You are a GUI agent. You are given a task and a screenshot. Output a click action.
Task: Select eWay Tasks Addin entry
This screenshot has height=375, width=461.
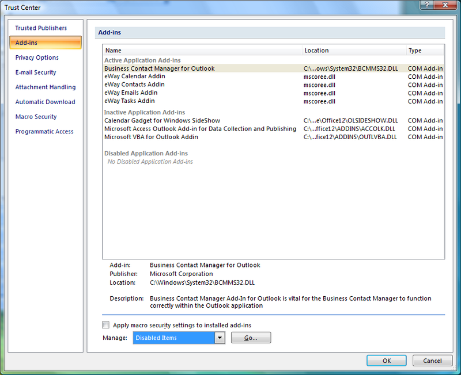(273, 101)
